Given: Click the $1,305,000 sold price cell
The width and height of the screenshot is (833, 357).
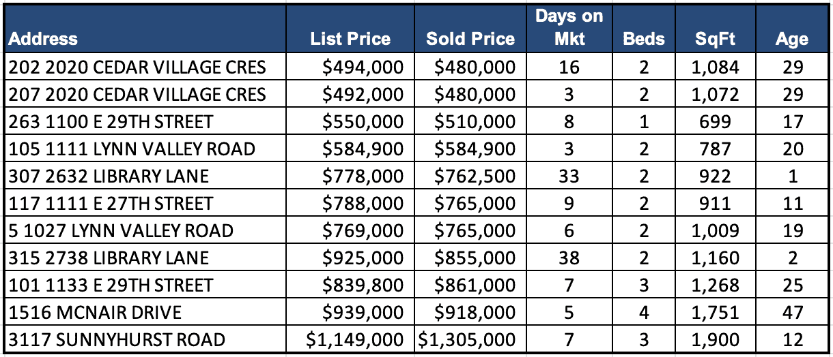Looking at the screenshot, I should point(466,339).
